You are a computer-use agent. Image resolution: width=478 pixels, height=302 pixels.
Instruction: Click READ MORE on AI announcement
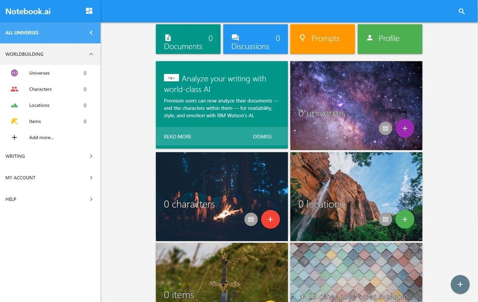[x=178, y=136]
